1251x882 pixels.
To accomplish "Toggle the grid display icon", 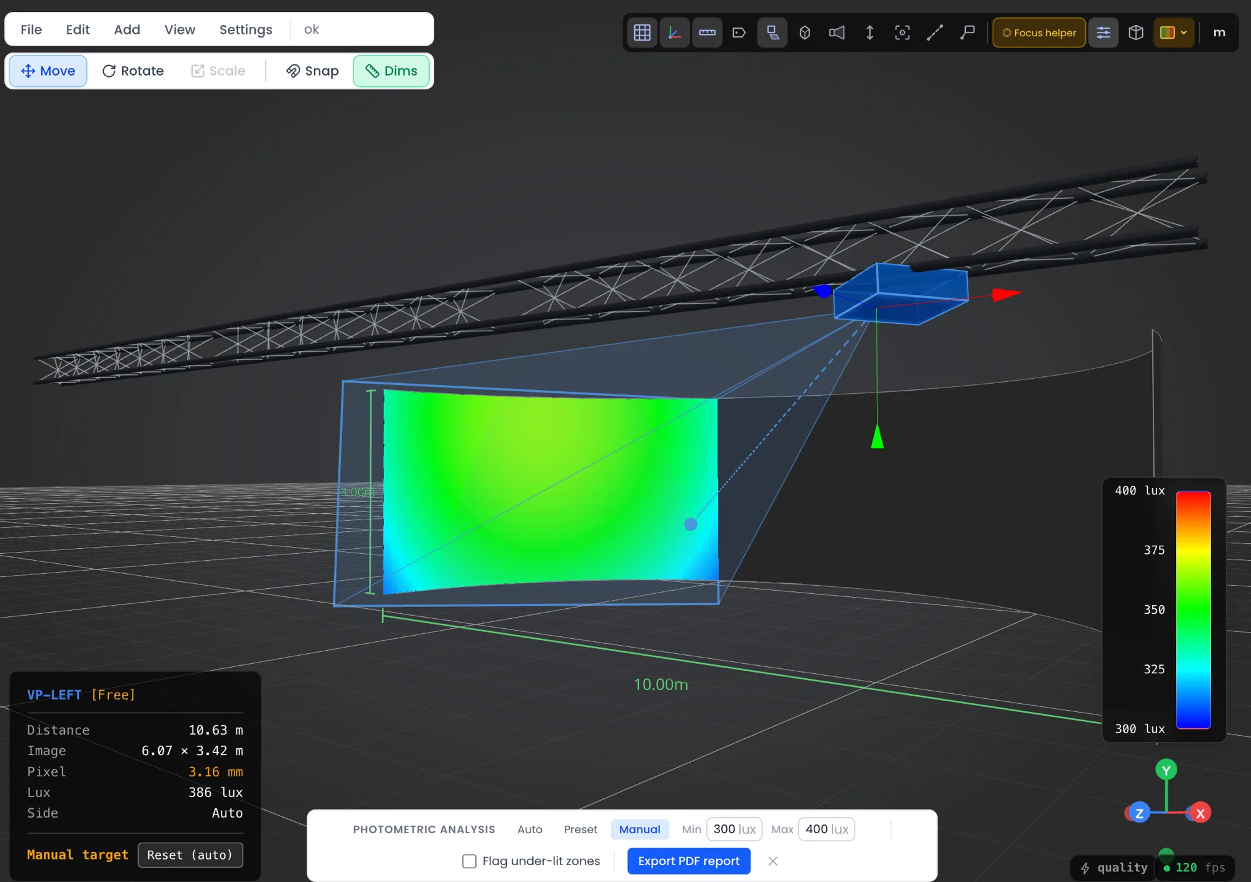I will [642, 33].
